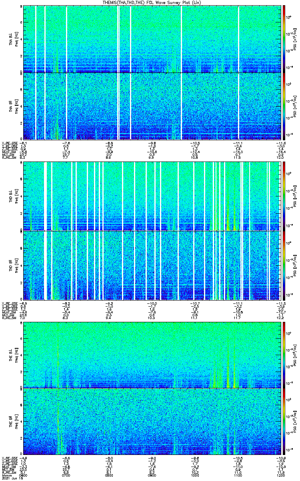Click the PSD color bar of THA B-parallel
This screenshot has height=481, width=300.
coord(284,106)
